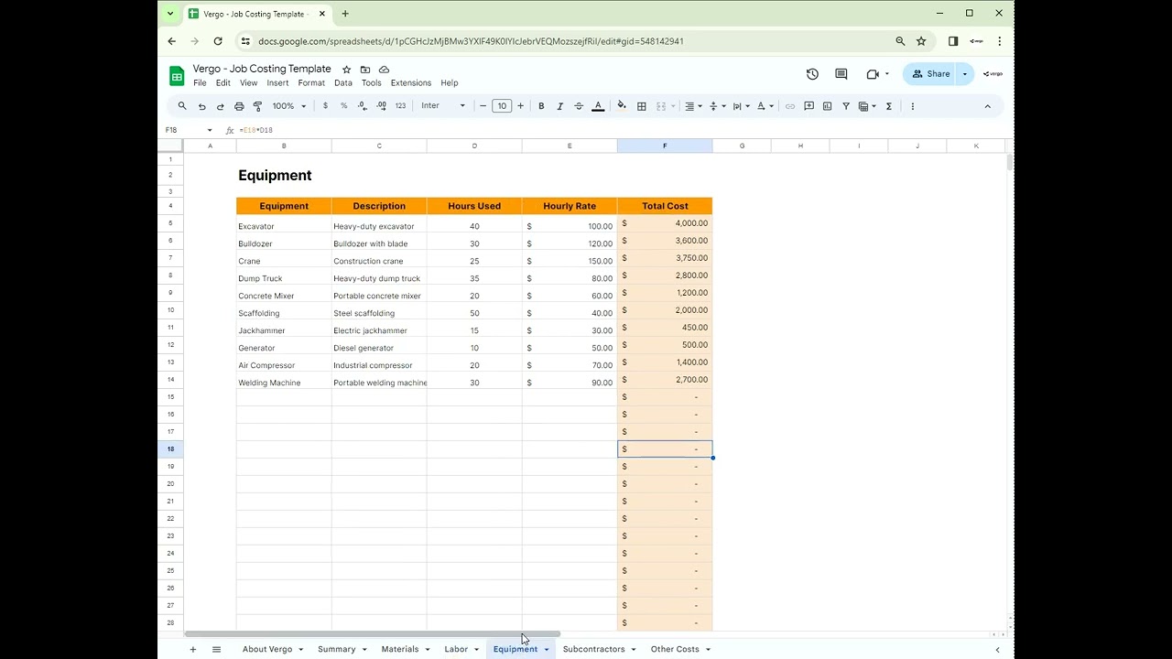Open the fill color picker
Image resolution: width=1172 pixels, height=659 pixels.
click(622, 106)
